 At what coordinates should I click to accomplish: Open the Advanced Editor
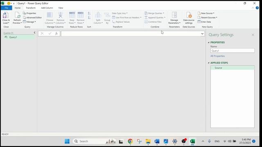(x=32, y=18)
